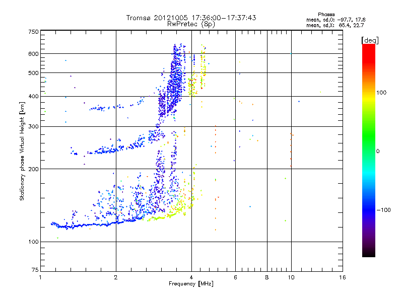Click the x-axis tick label "8"
403x302 pixels.
pyautogui.click(x=267, y=277)
